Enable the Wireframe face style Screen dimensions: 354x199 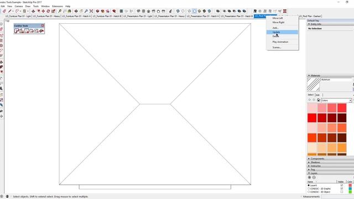189,11
